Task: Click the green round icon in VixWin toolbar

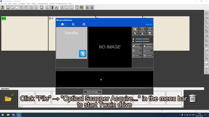Action: click(x=87, y=7)
